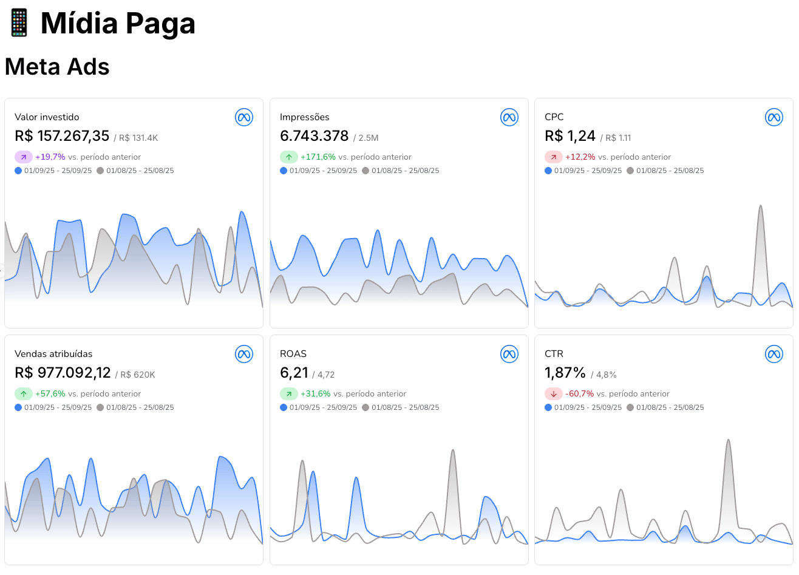Click the Meta logo on Valor investido card
Screen dimensions: 799x575
(244, 117)
